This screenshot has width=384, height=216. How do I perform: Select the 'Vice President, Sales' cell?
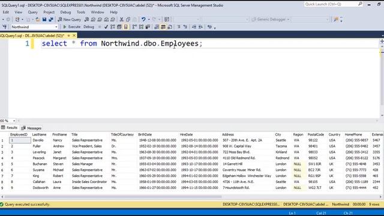point(90,146)
